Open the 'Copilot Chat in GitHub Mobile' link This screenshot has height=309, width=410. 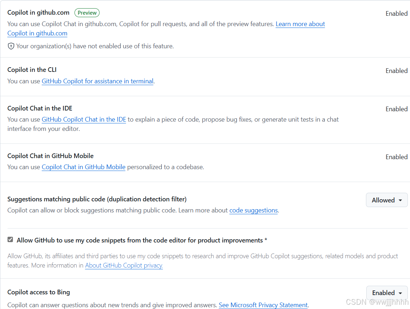[x=84, y=167]
